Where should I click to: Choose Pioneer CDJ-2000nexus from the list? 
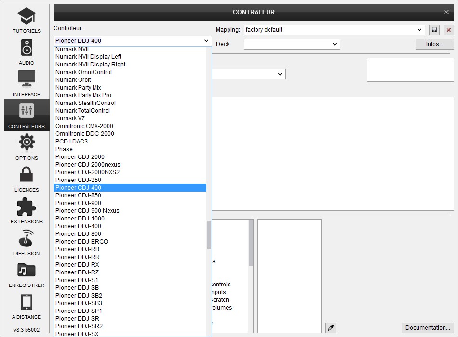click(x=130, y=165)
